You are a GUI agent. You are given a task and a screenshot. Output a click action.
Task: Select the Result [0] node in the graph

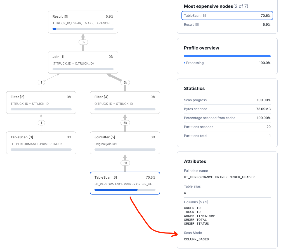[x=83, y=22]
